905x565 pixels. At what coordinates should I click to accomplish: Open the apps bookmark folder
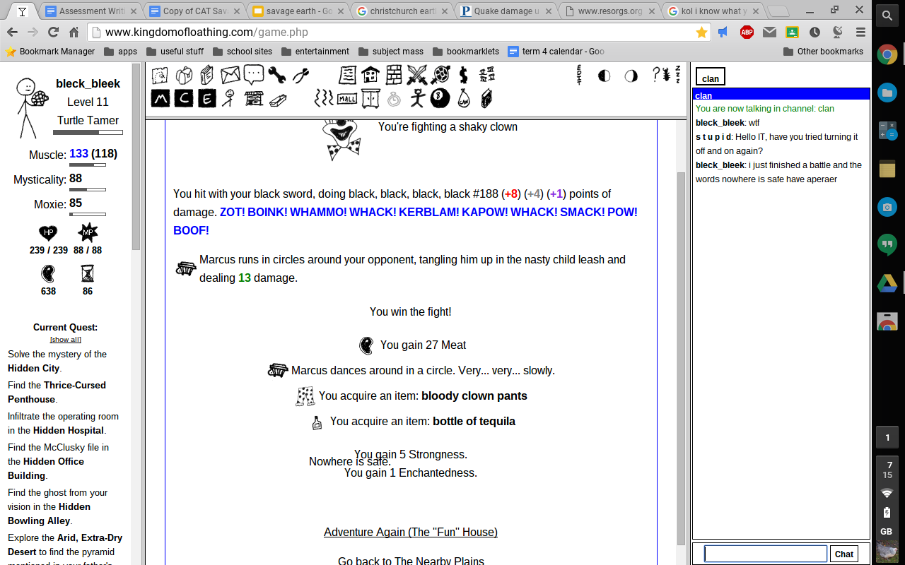coord(120,52)
